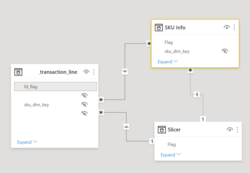Select the fd_flag field
The width and height of the screenshot is (250, 173).
click(55, 86)
